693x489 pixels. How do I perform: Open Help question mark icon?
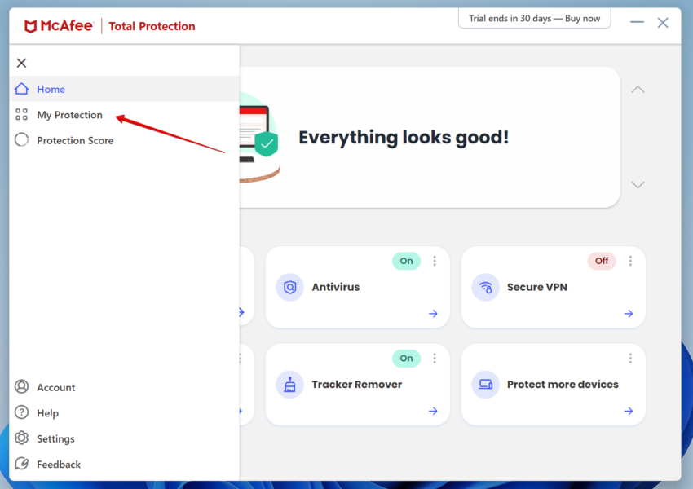point(22,413)
